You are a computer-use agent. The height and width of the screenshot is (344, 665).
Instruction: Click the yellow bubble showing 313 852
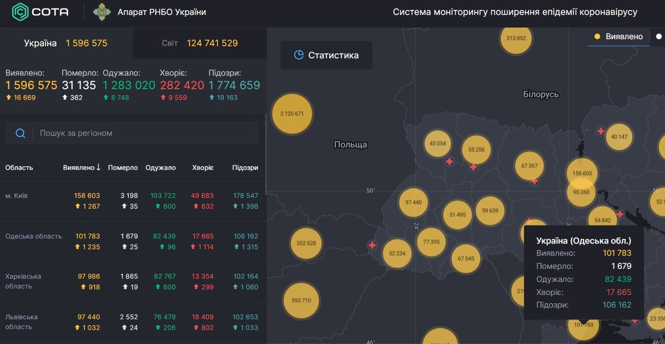516,38
